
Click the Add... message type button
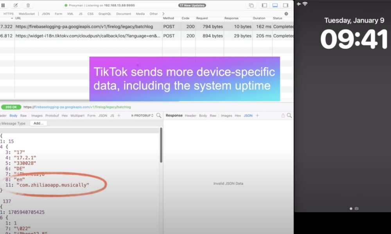coord(38,123)
